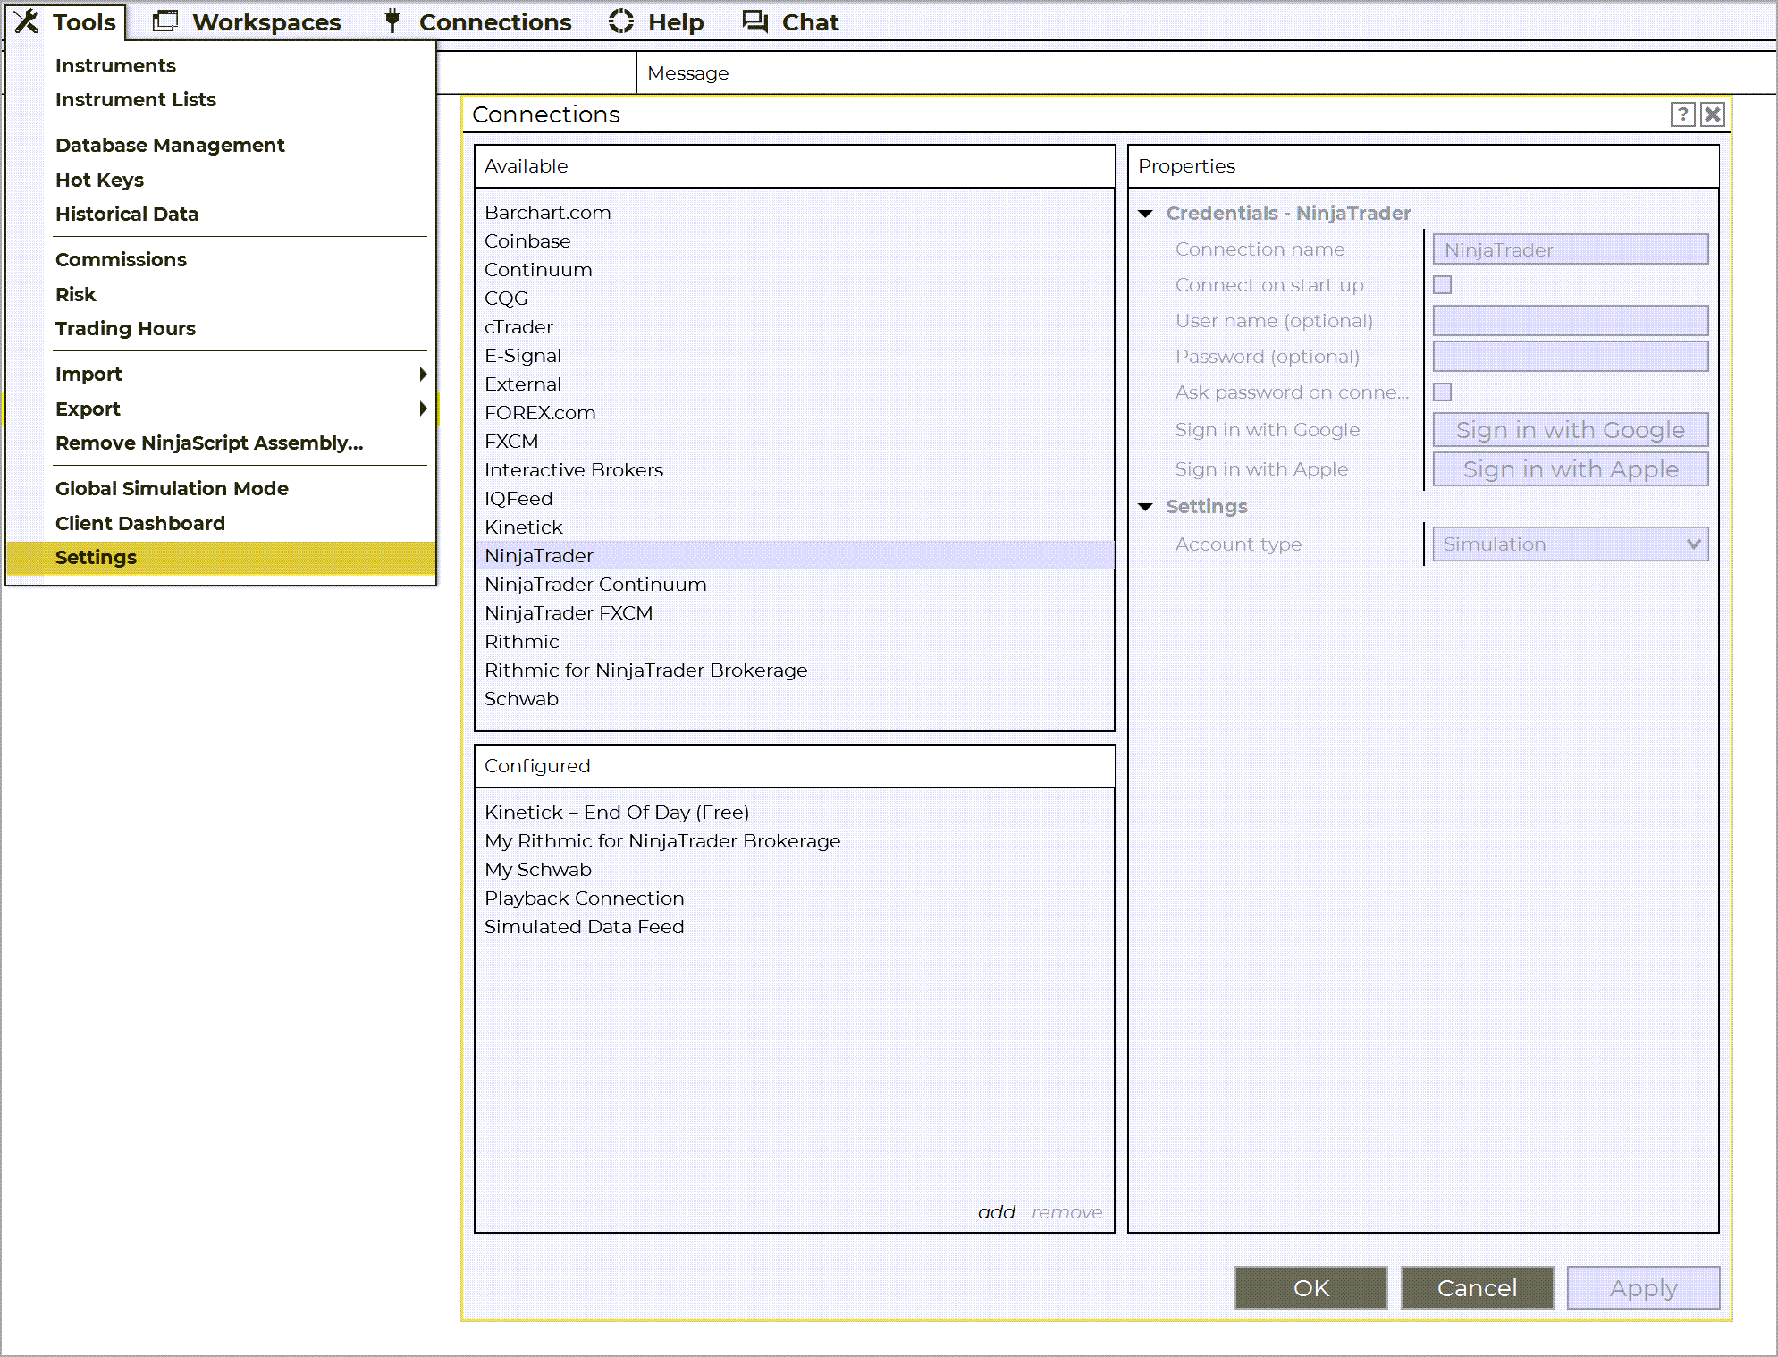This screenshot has height=1357, width=1778.
Task: Click the Connections dialog help question-mark icon
Action: tap(1682, 114)
